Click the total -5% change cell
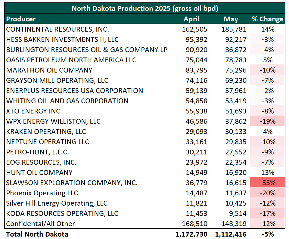The width and height of the screenshot is (289, 239). [268, 234]
